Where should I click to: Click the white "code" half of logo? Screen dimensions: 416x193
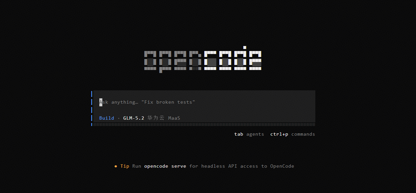[x=233, y=58]
